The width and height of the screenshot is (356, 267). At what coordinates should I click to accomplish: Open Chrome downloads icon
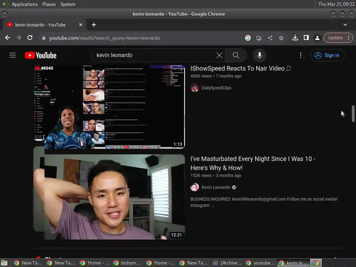pos(295,38)
